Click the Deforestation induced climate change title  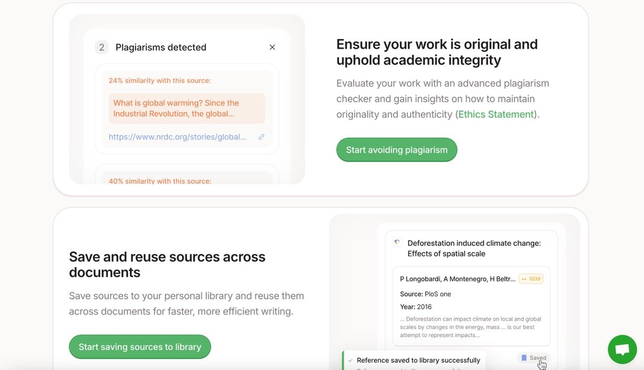click(474, 248)
